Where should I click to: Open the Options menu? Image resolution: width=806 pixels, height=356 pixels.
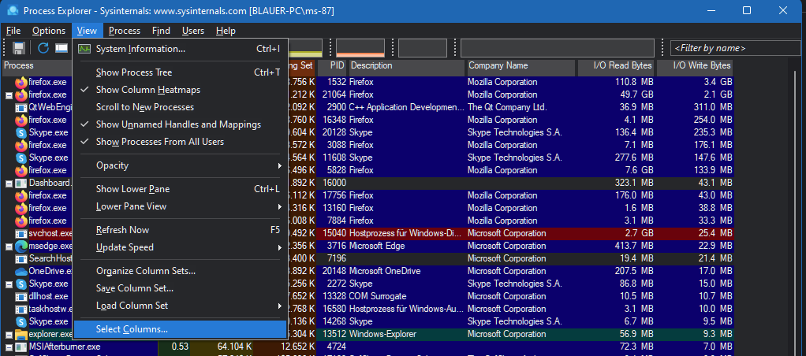(49, 31)
